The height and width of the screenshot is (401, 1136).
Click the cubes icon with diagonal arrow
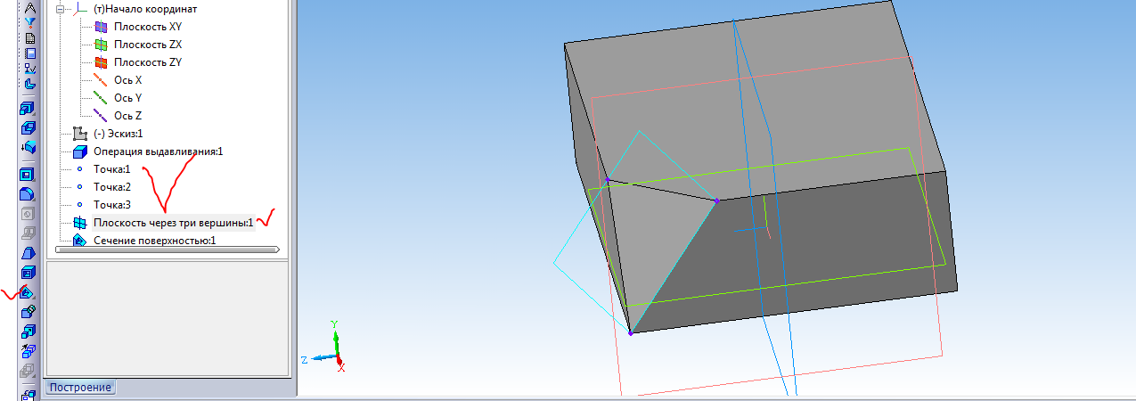(x=29, y=350)
